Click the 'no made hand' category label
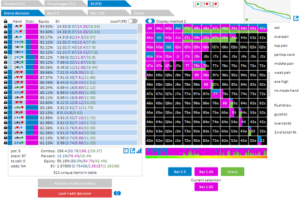This screenshot has width=301, height=204. tap(286, 90)
